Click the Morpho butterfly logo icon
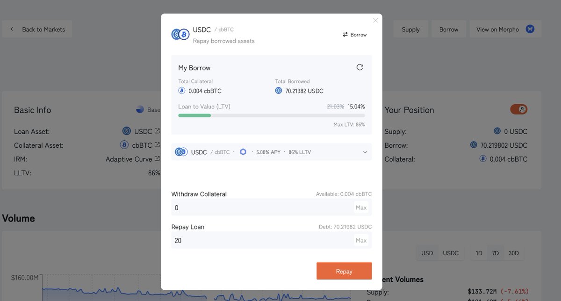Viewport: 561px width, 301px height. (530, 29)
